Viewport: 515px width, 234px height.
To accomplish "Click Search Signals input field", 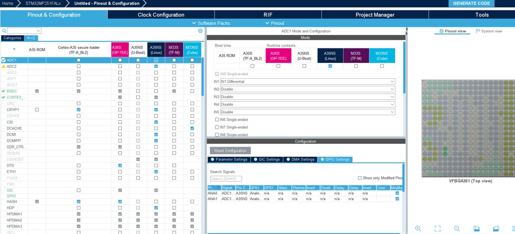I will click(226, 179).
